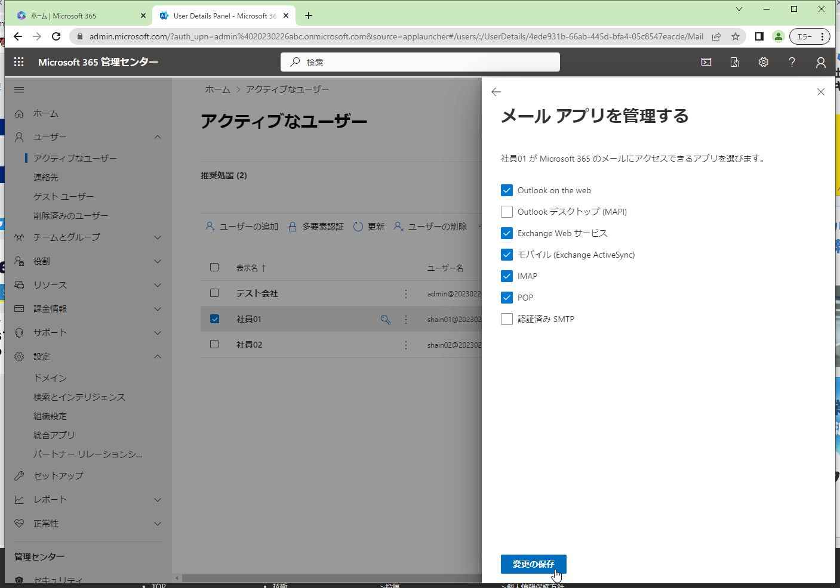Image resolution: width=840 pixels, height=588 pixels.
Task: Uncheck Outlook on the web
Action: pos(507,190)
